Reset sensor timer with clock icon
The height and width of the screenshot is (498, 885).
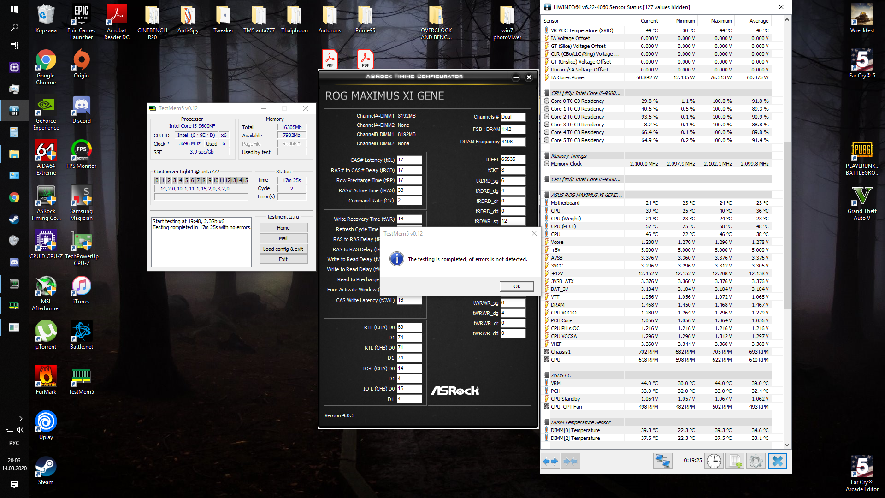pos(714,461)
